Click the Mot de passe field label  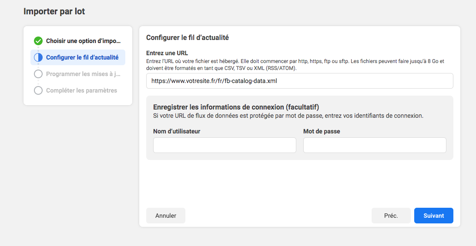tap(322, 131)
